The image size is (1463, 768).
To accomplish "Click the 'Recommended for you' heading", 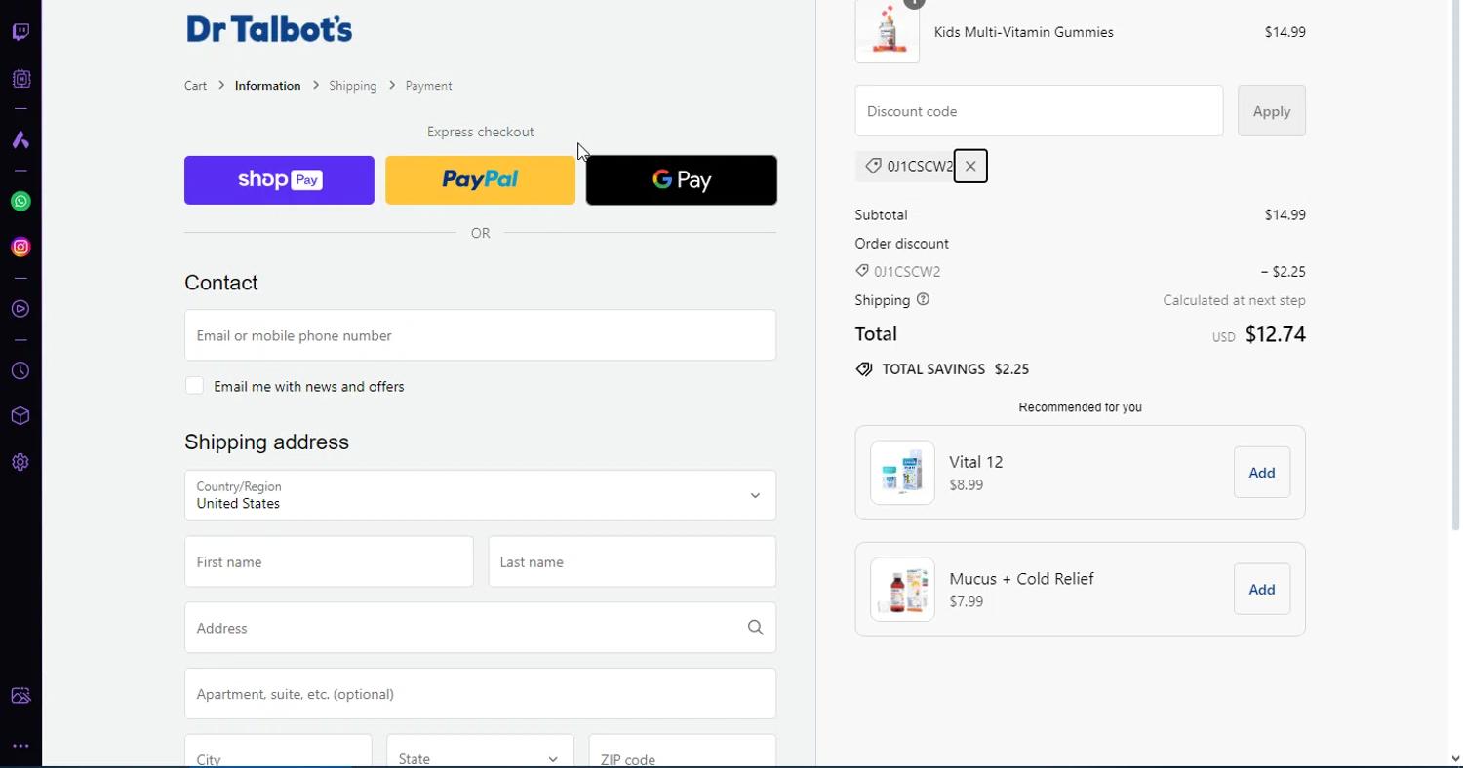I will [x=1080, y=407].
